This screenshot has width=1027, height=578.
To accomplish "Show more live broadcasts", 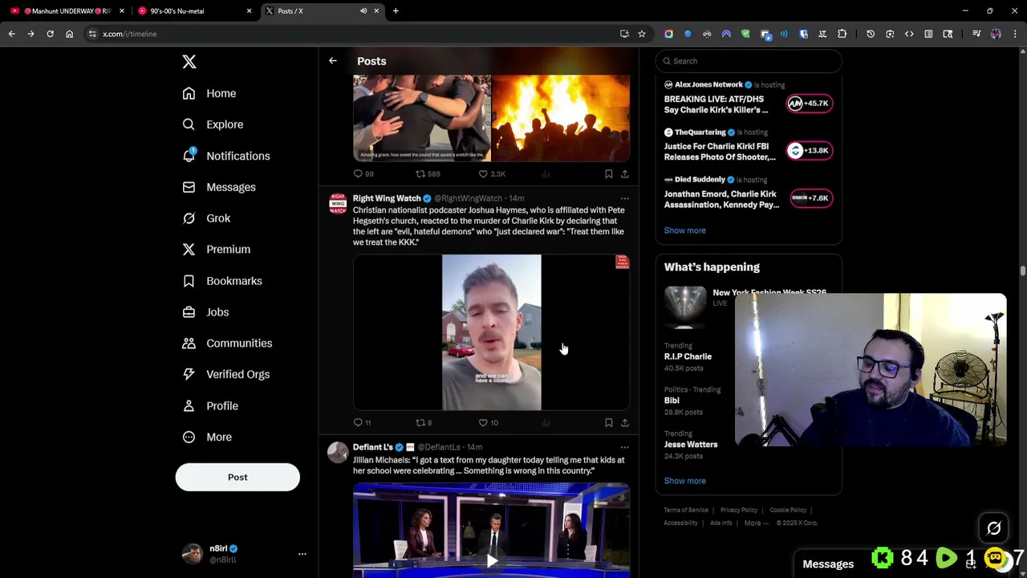I will tap(684, 230).
